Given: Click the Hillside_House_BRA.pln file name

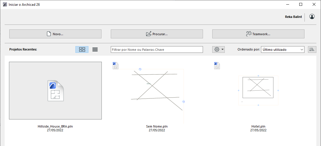Looking at the screenshot, I should coord(55,126).
